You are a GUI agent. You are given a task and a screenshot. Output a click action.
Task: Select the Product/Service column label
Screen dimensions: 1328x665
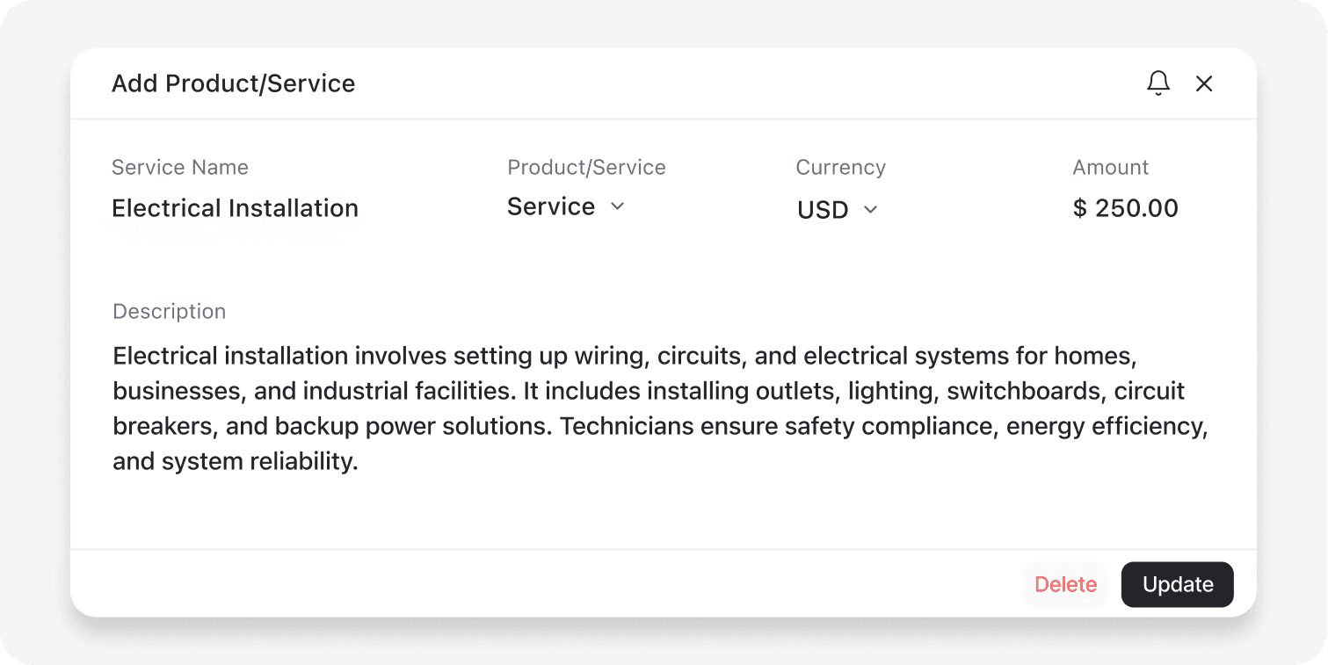(x=586, y=167)
